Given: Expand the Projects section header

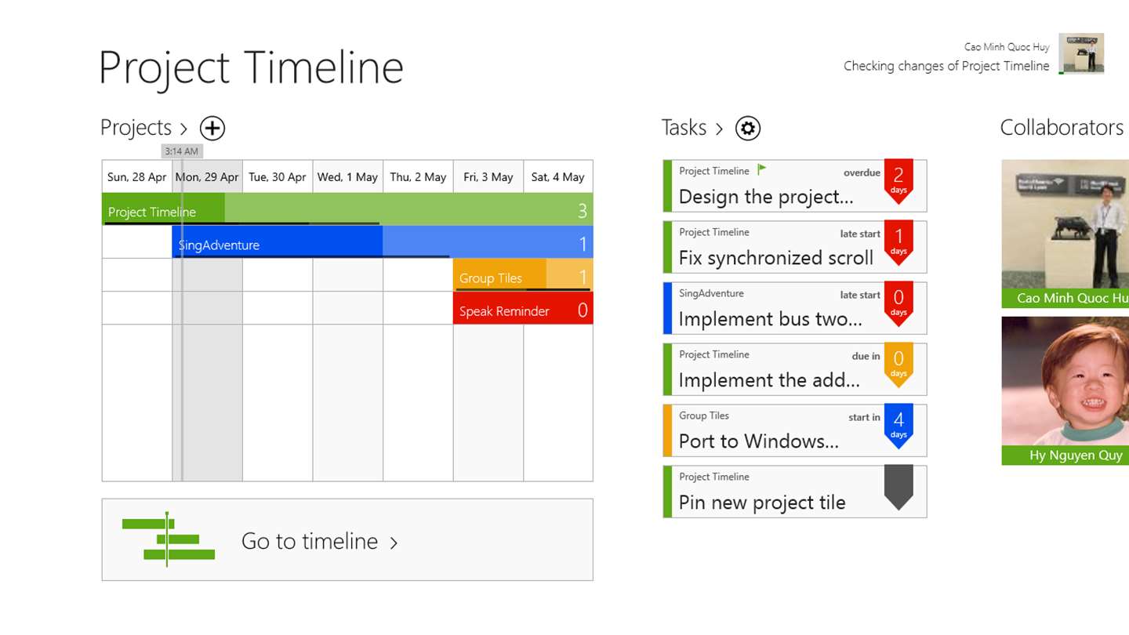Looking at the screenshot, I should point(144,128).
